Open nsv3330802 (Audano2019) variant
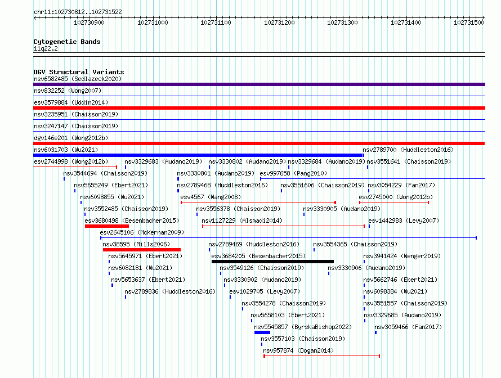 (x=247, y=161)
